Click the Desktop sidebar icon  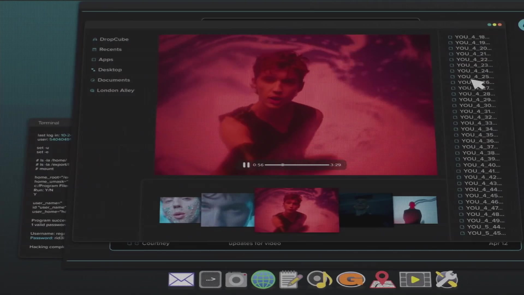93,70
